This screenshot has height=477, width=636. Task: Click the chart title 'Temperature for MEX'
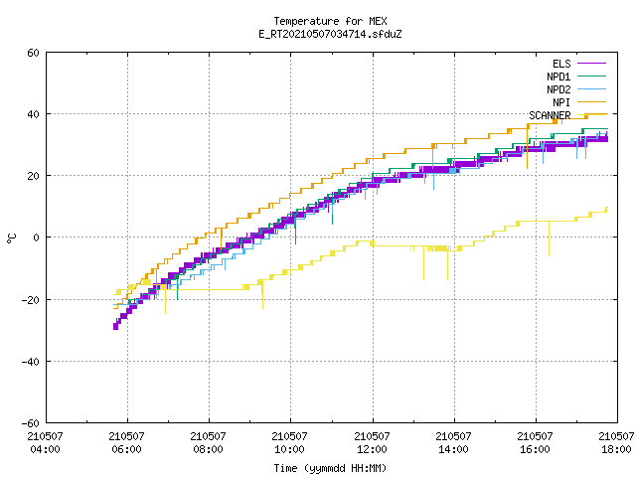tap(330, 21)
